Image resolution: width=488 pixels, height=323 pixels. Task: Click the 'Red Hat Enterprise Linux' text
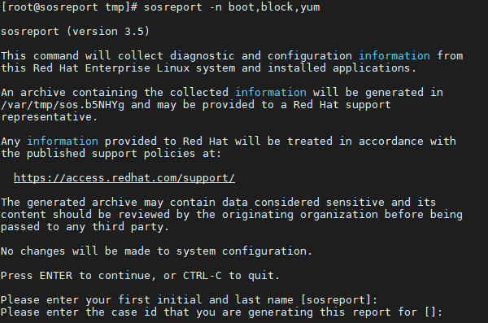111,68
